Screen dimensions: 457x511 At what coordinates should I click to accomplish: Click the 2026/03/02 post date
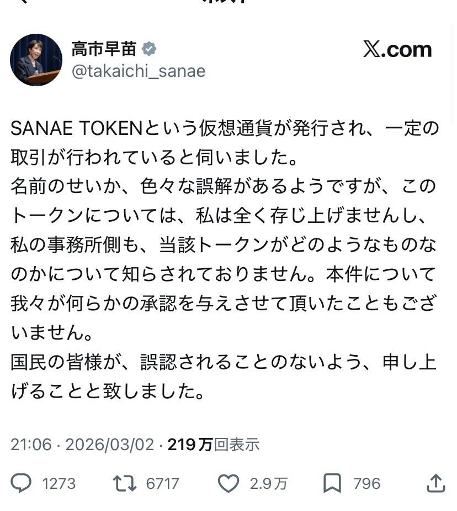110,444
